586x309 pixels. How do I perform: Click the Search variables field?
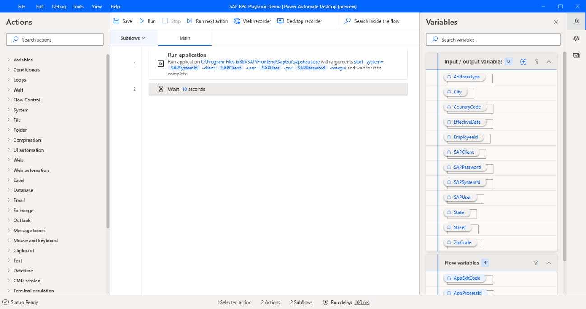[493, 40]
